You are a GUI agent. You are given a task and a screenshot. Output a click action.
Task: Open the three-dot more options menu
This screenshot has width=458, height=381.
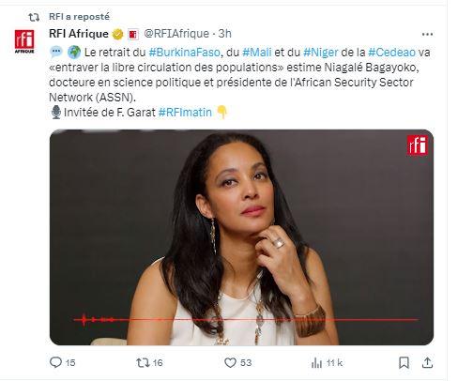click(x=427, y=34)
